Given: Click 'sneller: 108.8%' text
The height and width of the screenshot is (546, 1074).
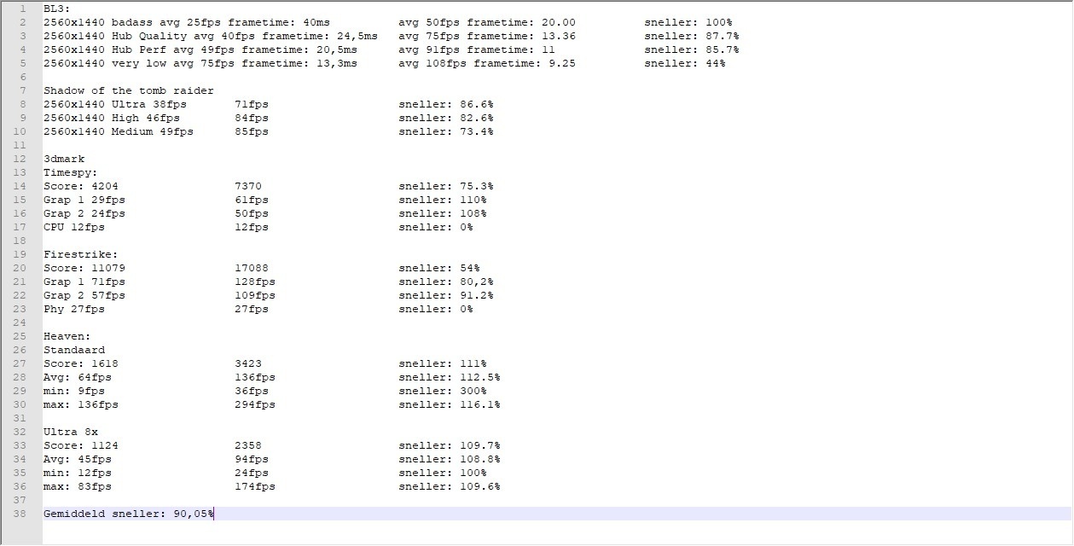Looking at the screenshot, I should click(450, 459).
